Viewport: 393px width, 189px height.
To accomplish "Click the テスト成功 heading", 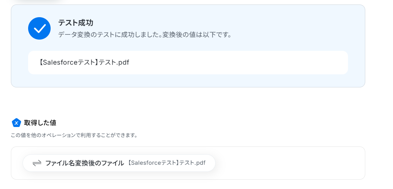I will 75,23.
